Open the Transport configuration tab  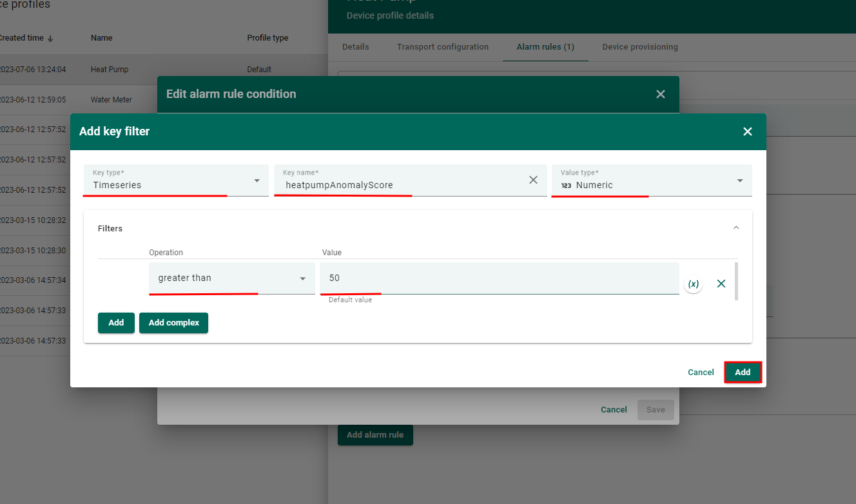coord(442,47)
